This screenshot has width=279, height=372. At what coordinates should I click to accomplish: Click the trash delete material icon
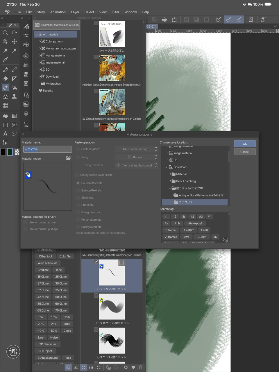pos(141,367)
